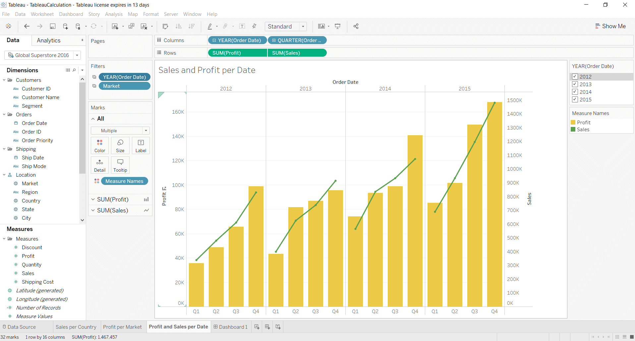Click the Sort Descending icon

[191, 26]
